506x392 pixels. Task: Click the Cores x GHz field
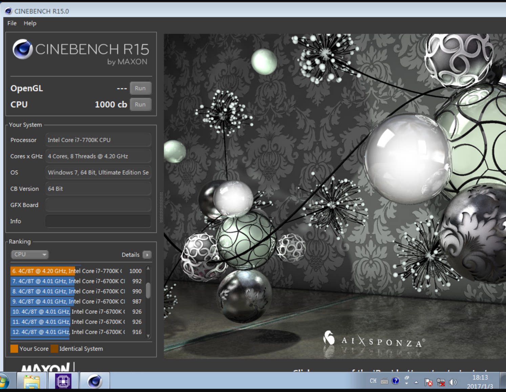(x=98, y=156)
